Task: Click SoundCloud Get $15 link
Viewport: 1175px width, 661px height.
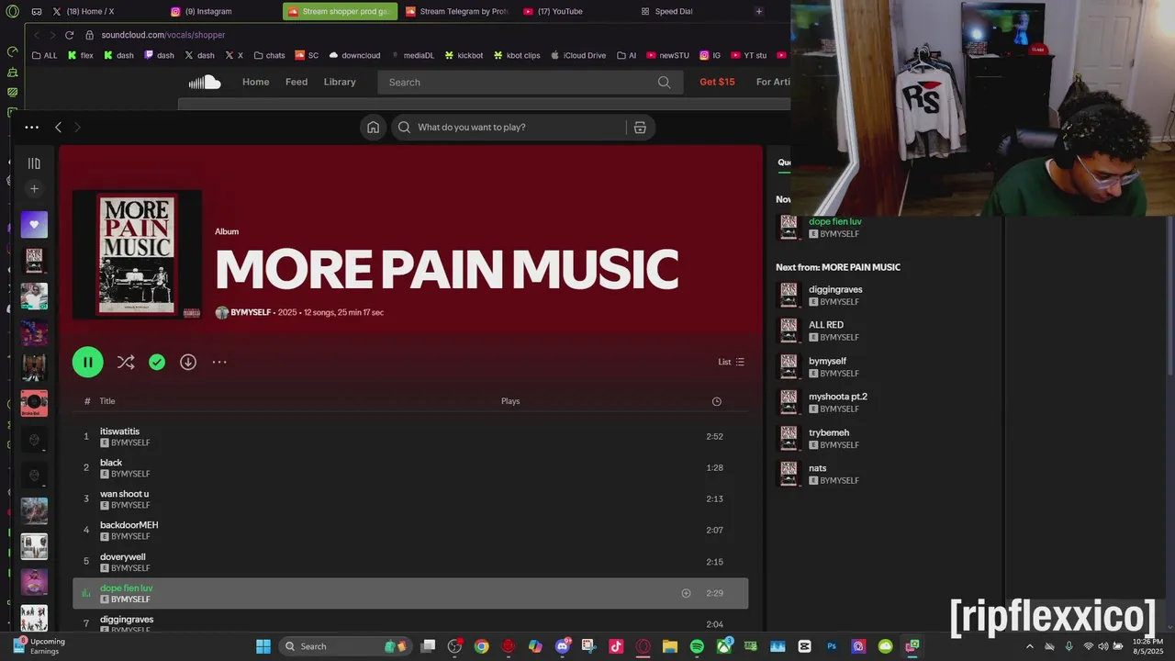Action: point(717,82)
